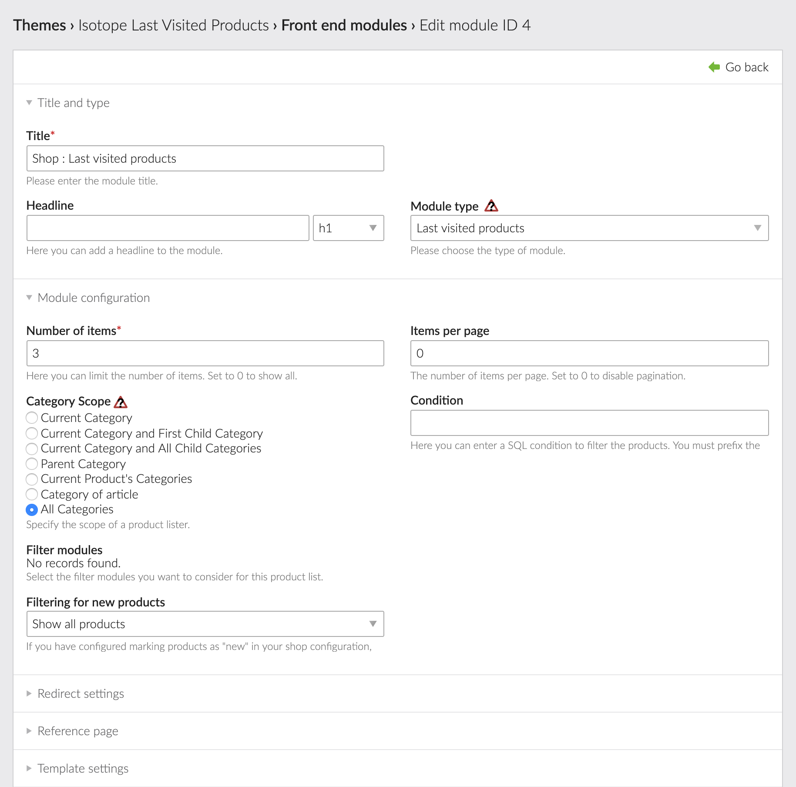This screenshot has height=787, width=796.
Task: Open the Module type dropdown
Action: [x=589, y=228]
